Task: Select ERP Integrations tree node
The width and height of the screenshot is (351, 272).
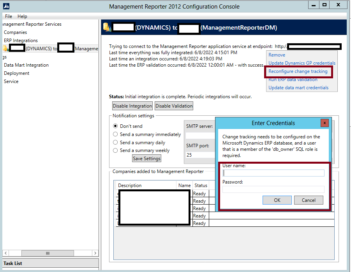Action: [21, 41]
